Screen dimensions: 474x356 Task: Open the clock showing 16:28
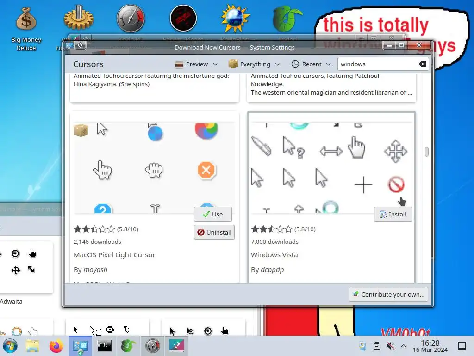click(x=430, y=346)
